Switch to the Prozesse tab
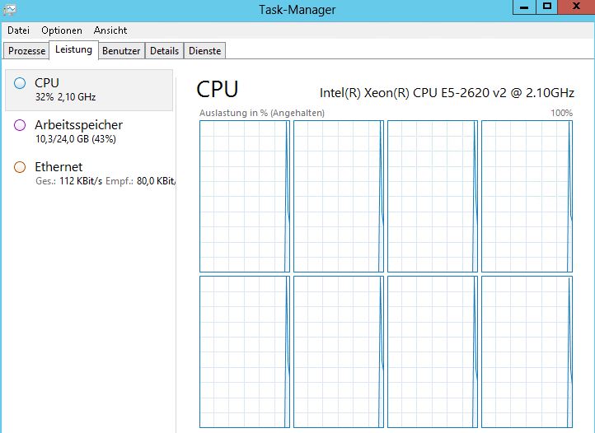Viewport: 595px width, 433px height. point(26,51)
